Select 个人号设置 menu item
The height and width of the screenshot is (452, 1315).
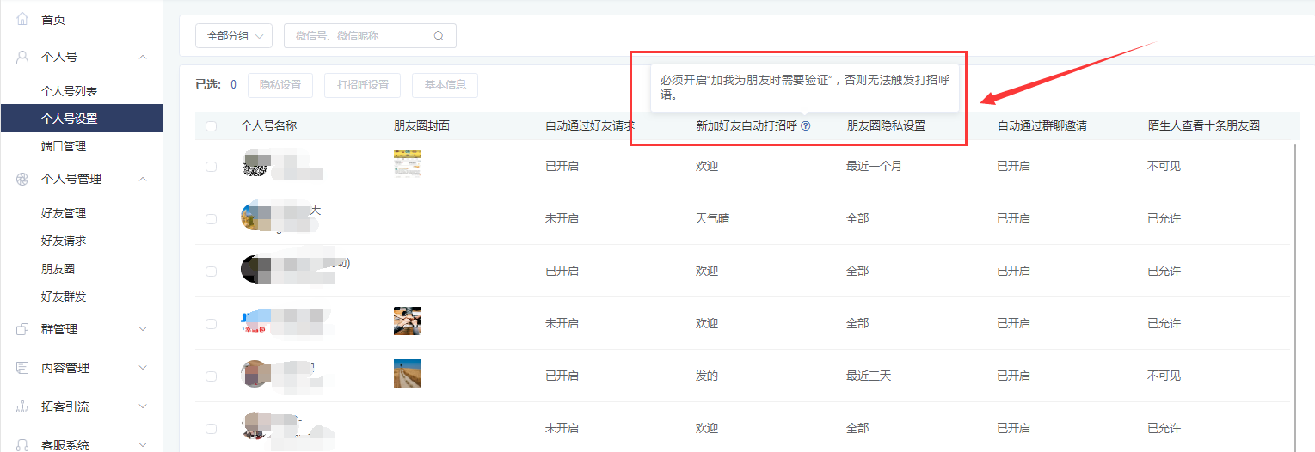82,119
